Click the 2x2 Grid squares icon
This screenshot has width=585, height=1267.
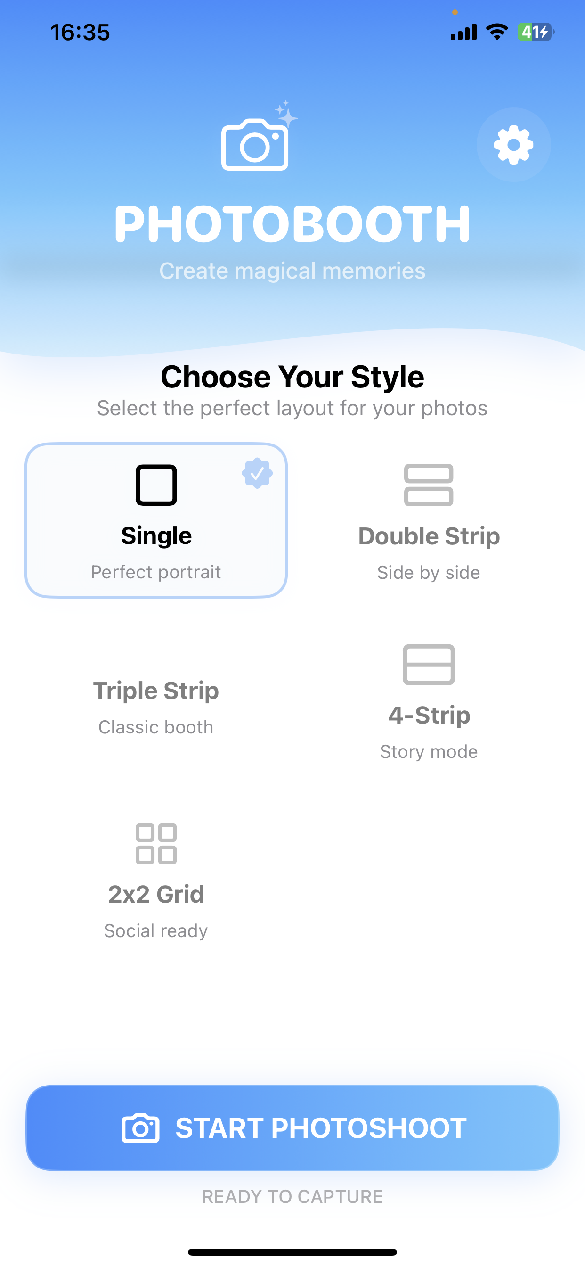156,844
